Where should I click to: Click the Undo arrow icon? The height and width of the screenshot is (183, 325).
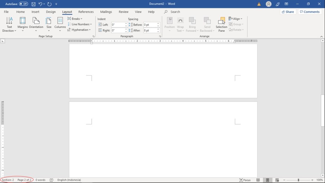(x=40, y=4)
